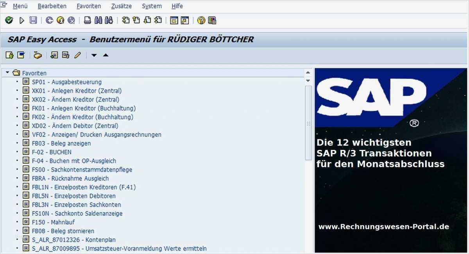
Task: Select FB08 - Beleg stornieren
Action: click(63, 231)
